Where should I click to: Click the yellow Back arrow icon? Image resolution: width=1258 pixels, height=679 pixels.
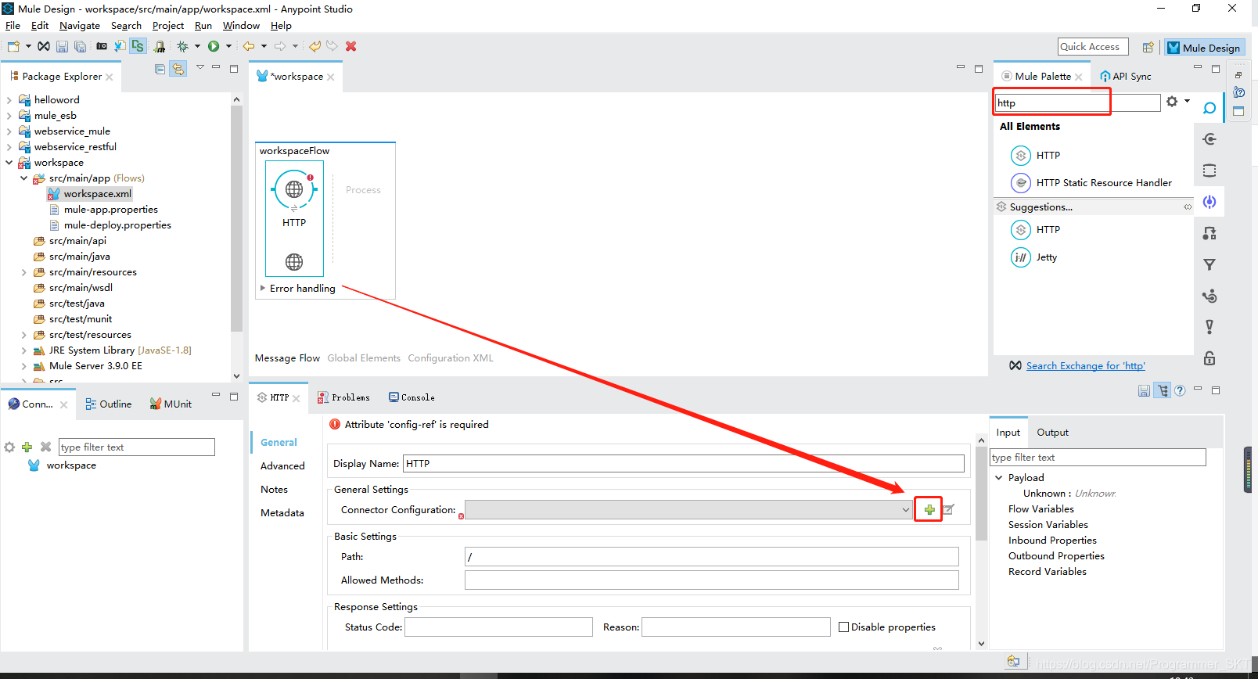coord(249,46)
